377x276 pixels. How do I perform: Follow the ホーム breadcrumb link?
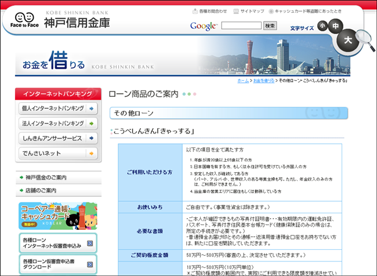tap(243, 81)
